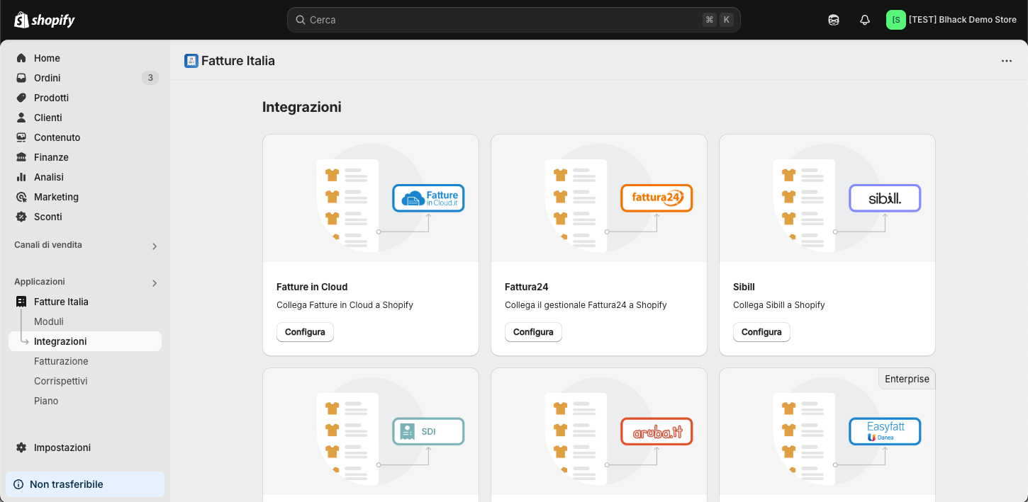This screenshot has width=1028, height=502.
Task: Expand Canali di vendita chevron
Action: [155, 246]
